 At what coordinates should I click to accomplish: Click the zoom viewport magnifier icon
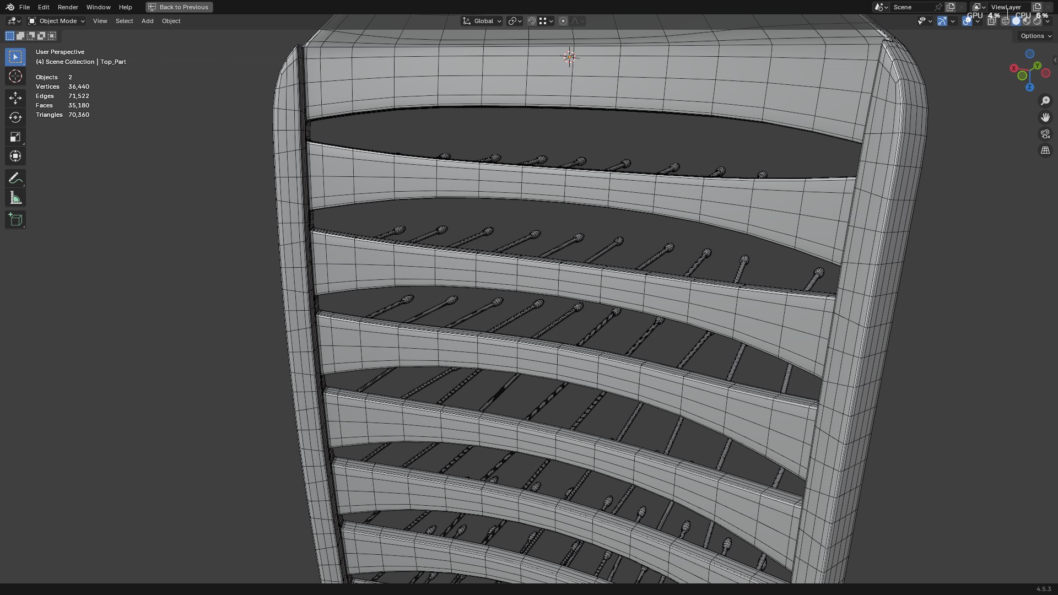(x=1045, y=101)
